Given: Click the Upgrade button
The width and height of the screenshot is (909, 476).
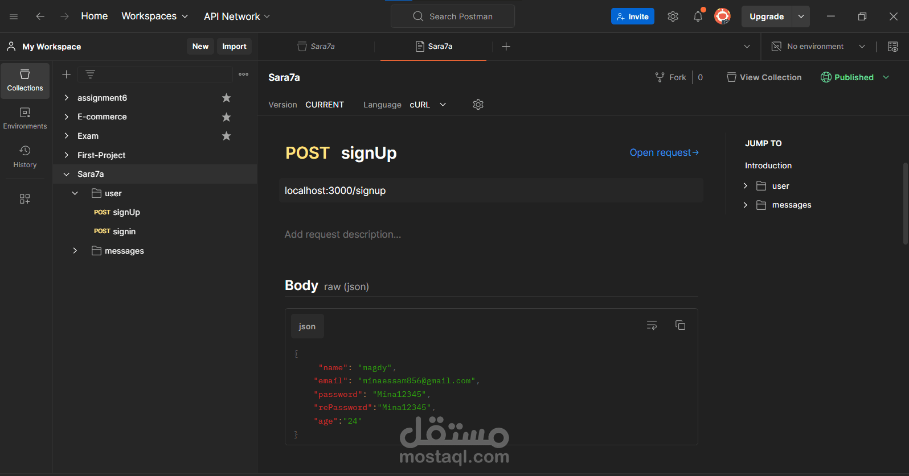Looking at the screenshot, I should [x=767, y=16].
